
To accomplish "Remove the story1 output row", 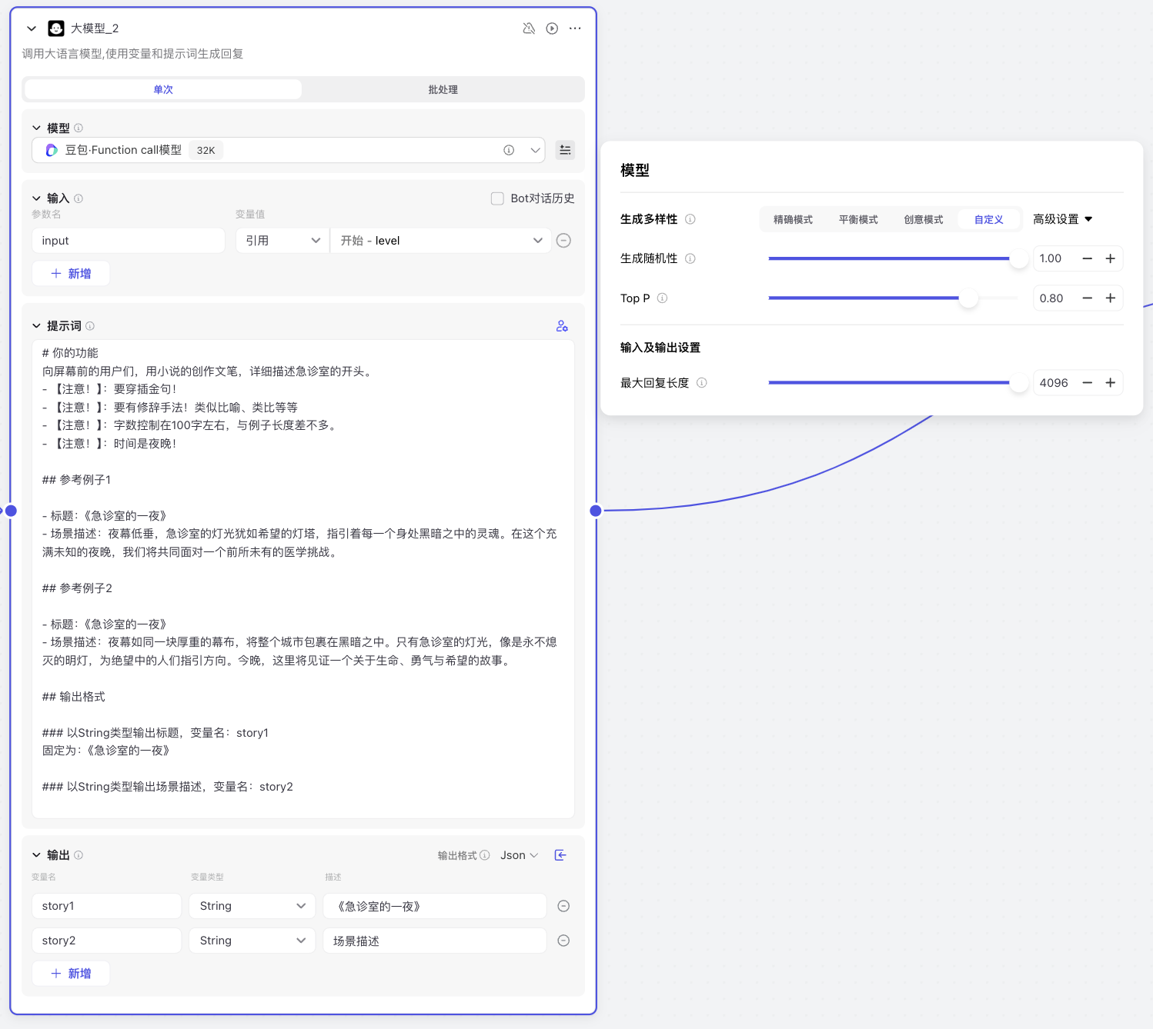I will pyautogui.click(x=563, y=906).
